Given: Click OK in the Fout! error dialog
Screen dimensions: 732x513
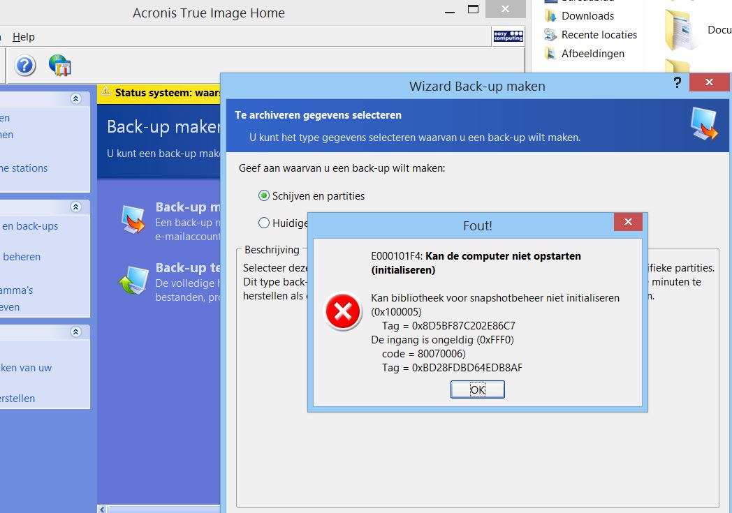Looking at the screenshot, I should (477, 389).
